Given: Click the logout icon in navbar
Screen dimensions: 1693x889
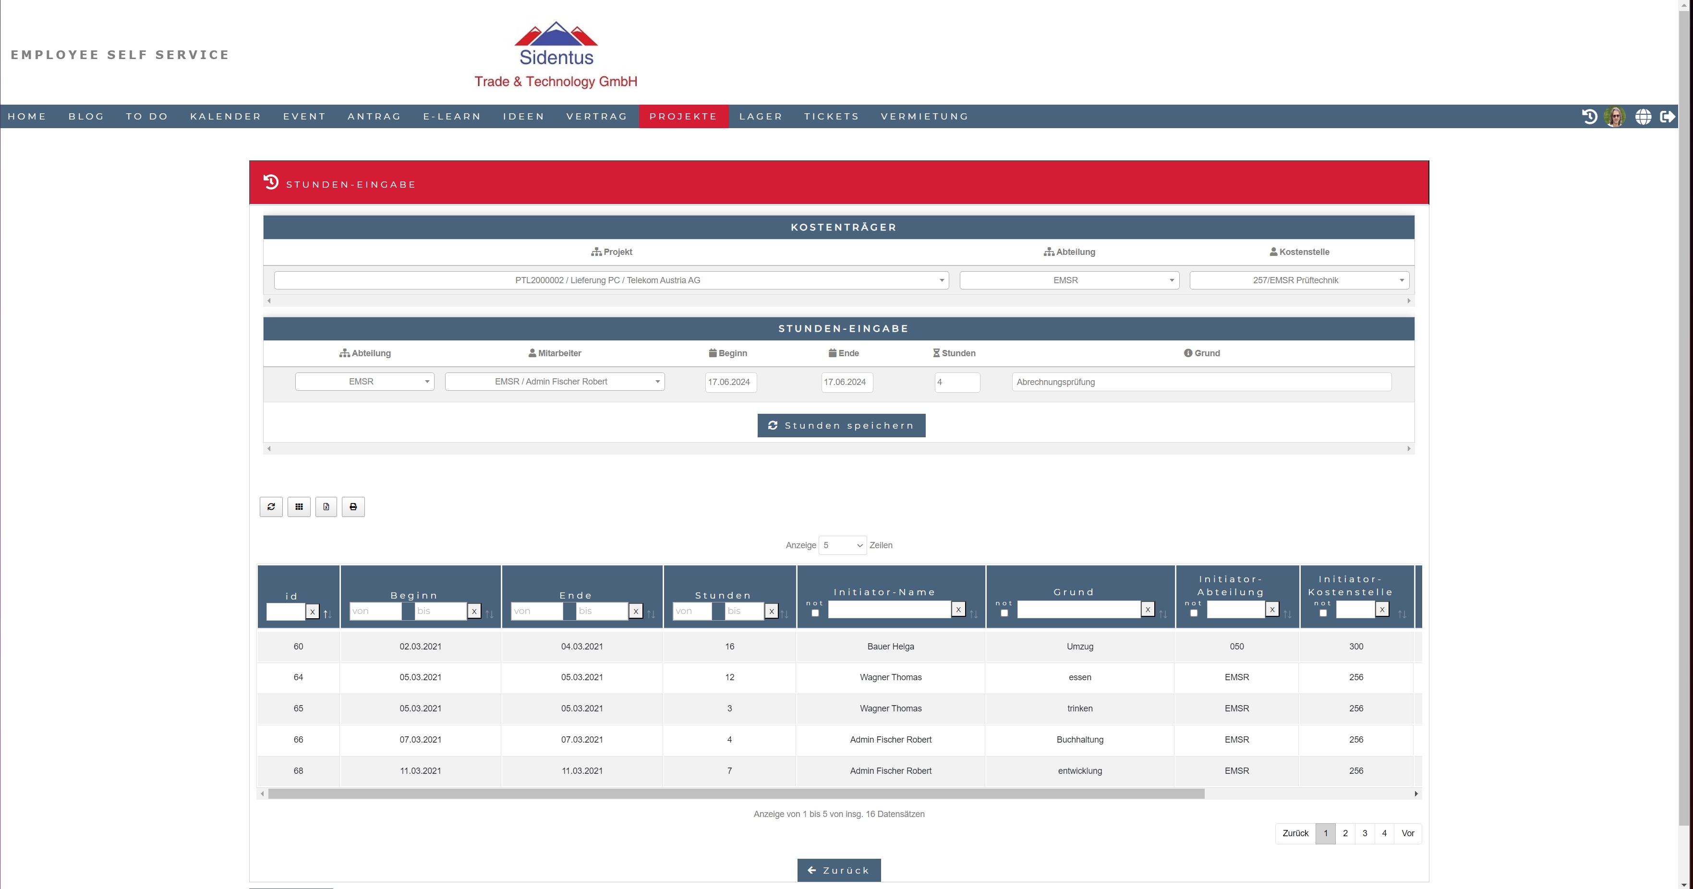Looking at the screenshot, I should click(1668, 116).
